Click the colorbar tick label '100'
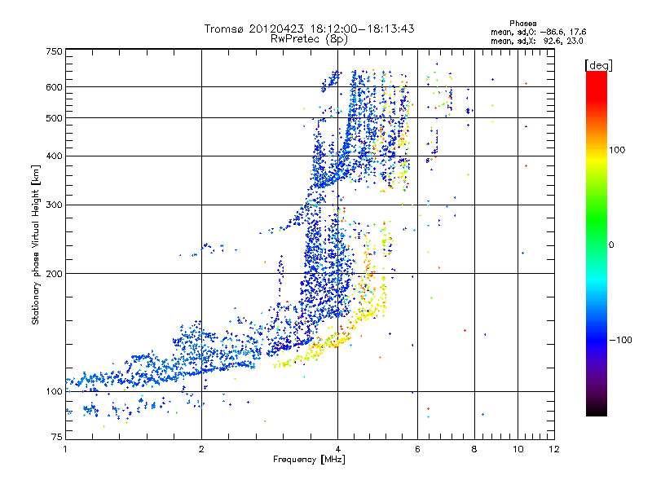 pyautogui.click(x=617, y=150)
